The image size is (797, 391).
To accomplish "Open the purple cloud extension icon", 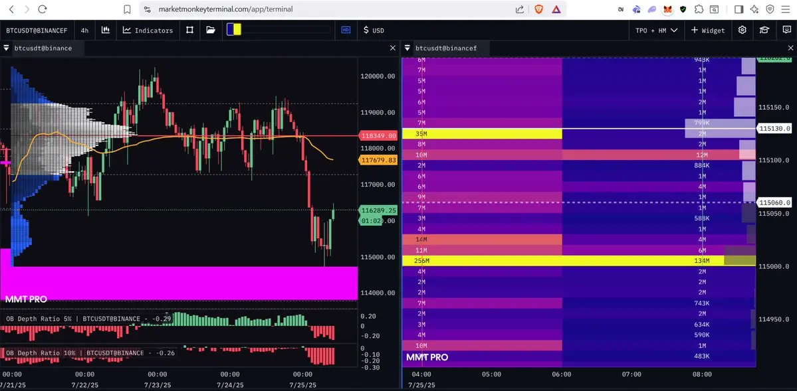I will (652, 9).
